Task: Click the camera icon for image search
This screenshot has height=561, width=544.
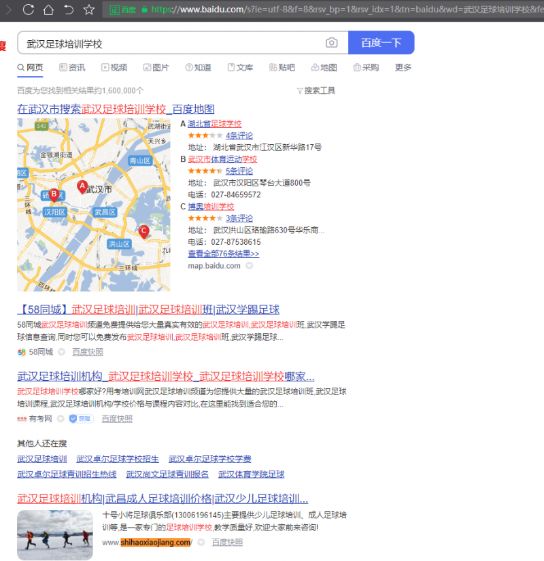Action: click(331, 42)
